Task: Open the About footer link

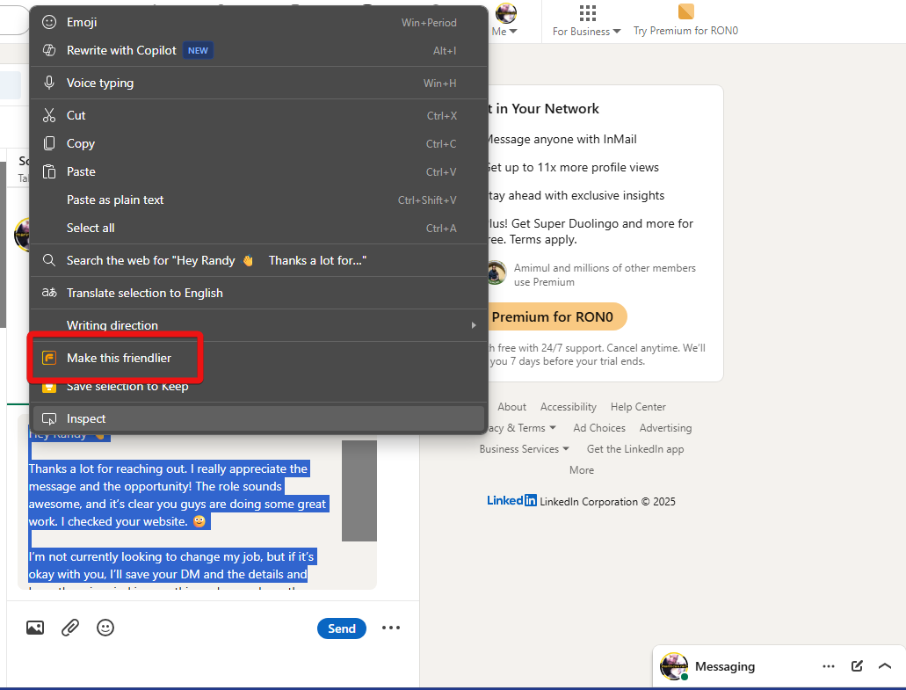Action: tap(512, 407)
